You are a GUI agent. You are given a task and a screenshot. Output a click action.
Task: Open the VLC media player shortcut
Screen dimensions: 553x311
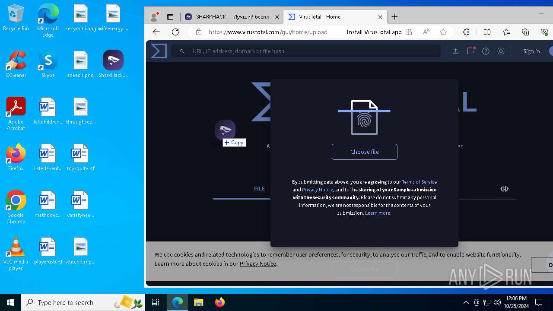pos(16,254)
